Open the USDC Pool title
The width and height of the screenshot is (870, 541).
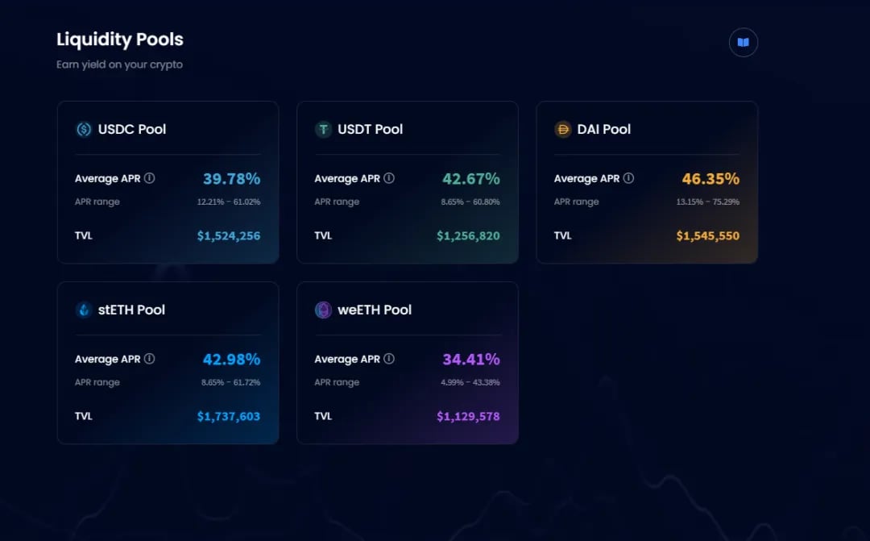(132, 130)
